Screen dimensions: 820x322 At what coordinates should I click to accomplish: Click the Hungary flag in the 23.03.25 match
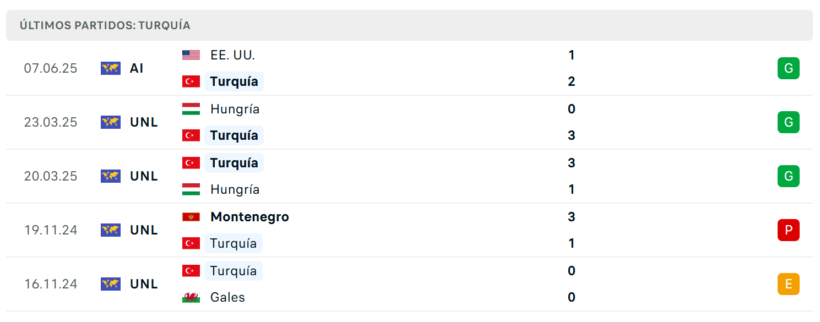[191, 109]
